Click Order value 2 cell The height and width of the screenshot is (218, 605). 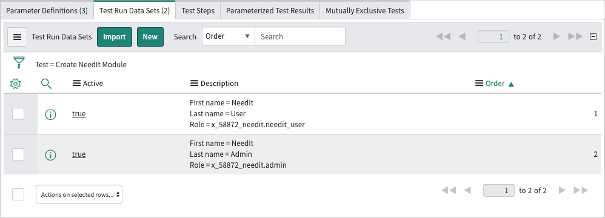(595, 154)
